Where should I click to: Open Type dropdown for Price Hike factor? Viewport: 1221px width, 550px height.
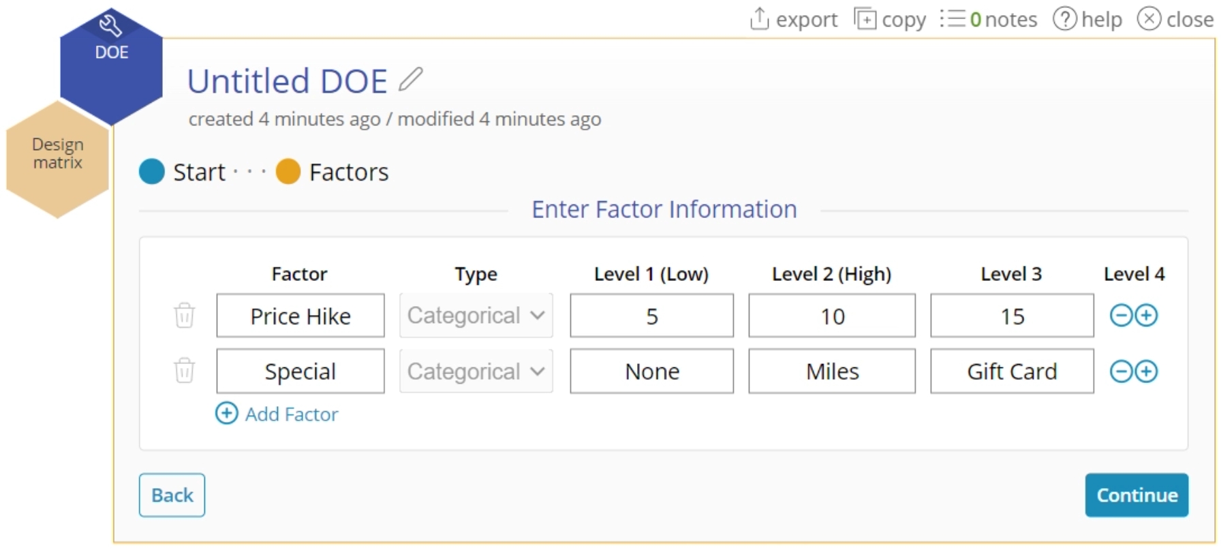point(476,316)
